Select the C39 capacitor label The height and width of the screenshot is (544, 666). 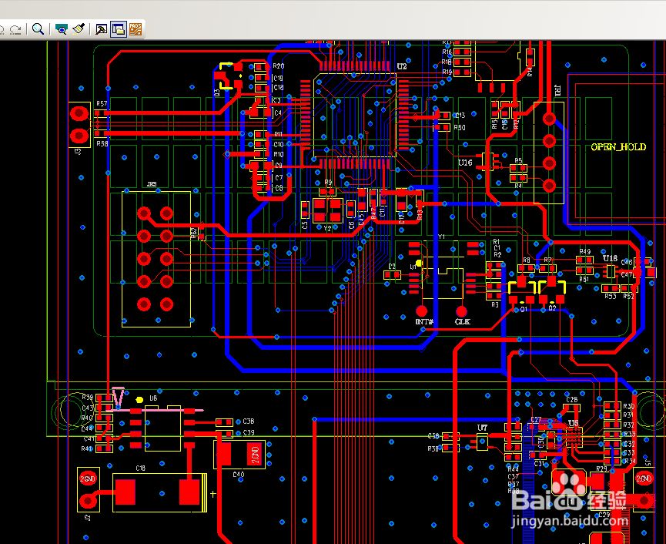(x=249, y=432)
